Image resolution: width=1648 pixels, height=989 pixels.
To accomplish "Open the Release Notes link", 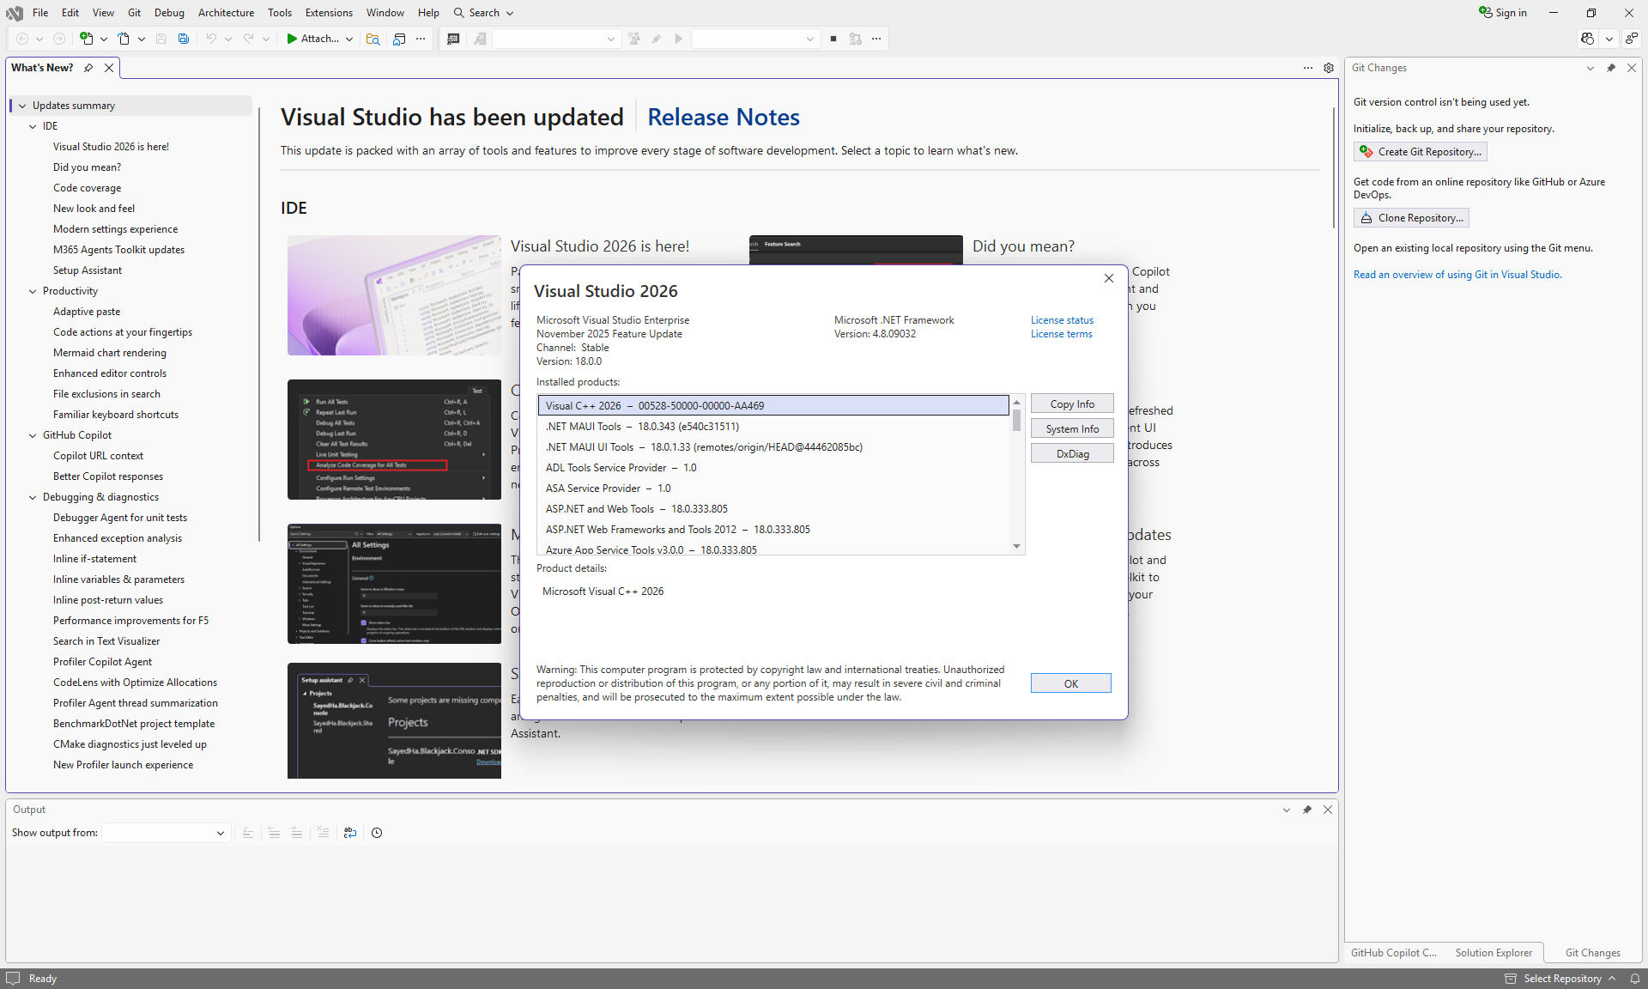I will (723, 118).
